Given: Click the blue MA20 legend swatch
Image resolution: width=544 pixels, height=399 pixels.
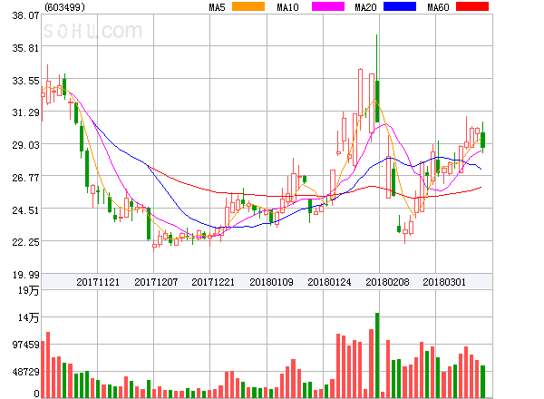Looking at the screenshot, I should click(x=400, y=6).
